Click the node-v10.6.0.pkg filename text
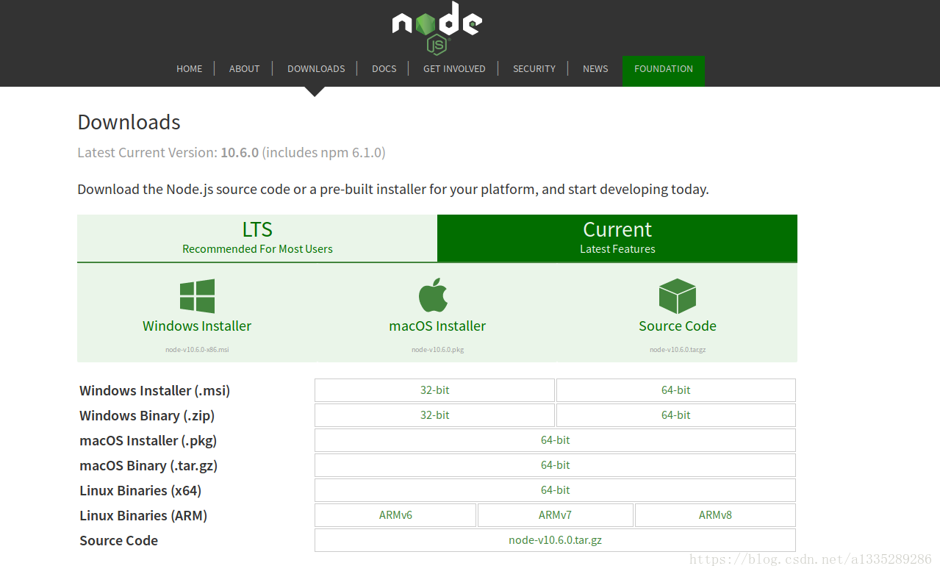 tap(437, 350)
